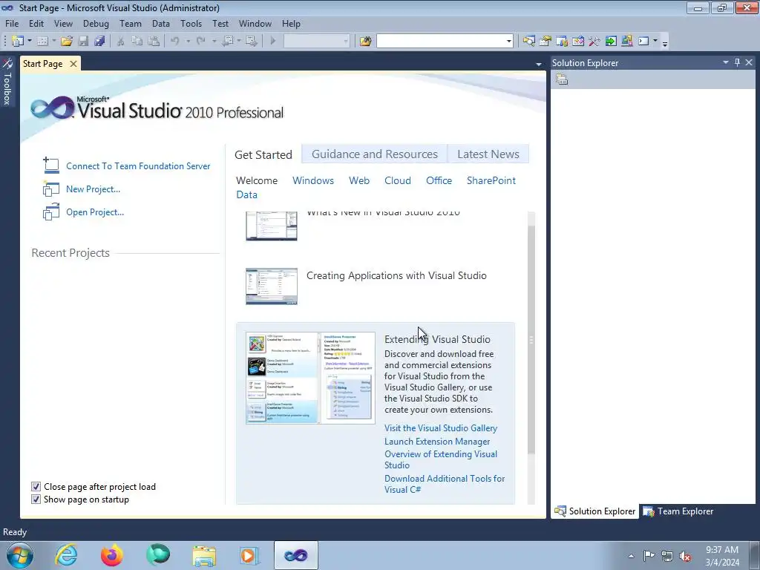Click the Extension Manager green arrow icon
The height and width of the screenshot is (570, 760).
[x=611, y=42]
